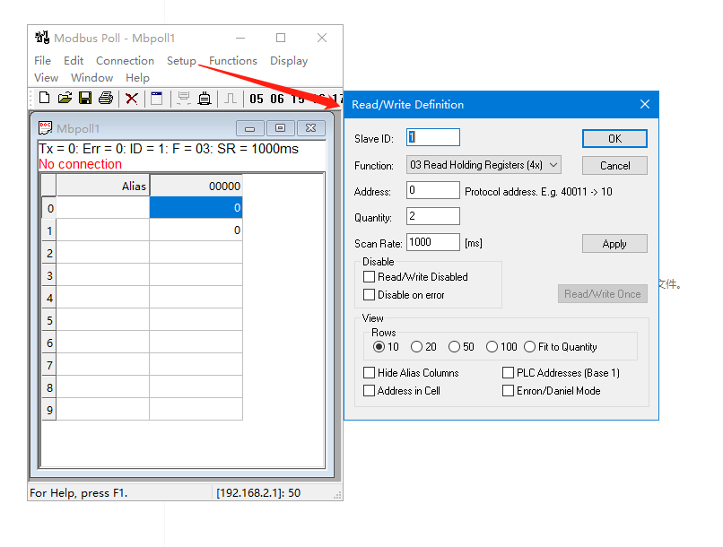Image resolution: width=723 pixels, height=547 pixels.
Task: Click the red X delete toolbar icon
Action: (x=131, y=98)
